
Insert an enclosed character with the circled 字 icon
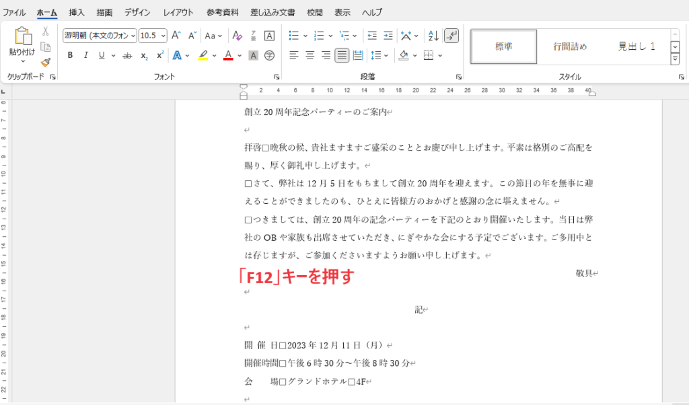[269, 56]
